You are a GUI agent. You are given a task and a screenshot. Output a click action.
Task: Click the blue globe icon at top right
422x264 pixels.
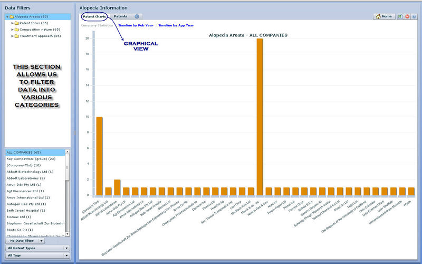[414, 16]
